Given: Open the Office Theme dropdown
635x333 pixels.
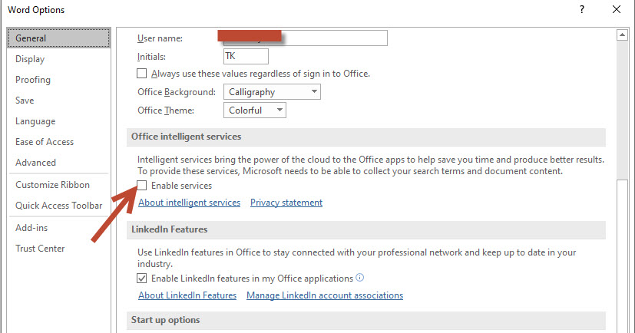Looking at the screenshot, I should tap(256, 110).
